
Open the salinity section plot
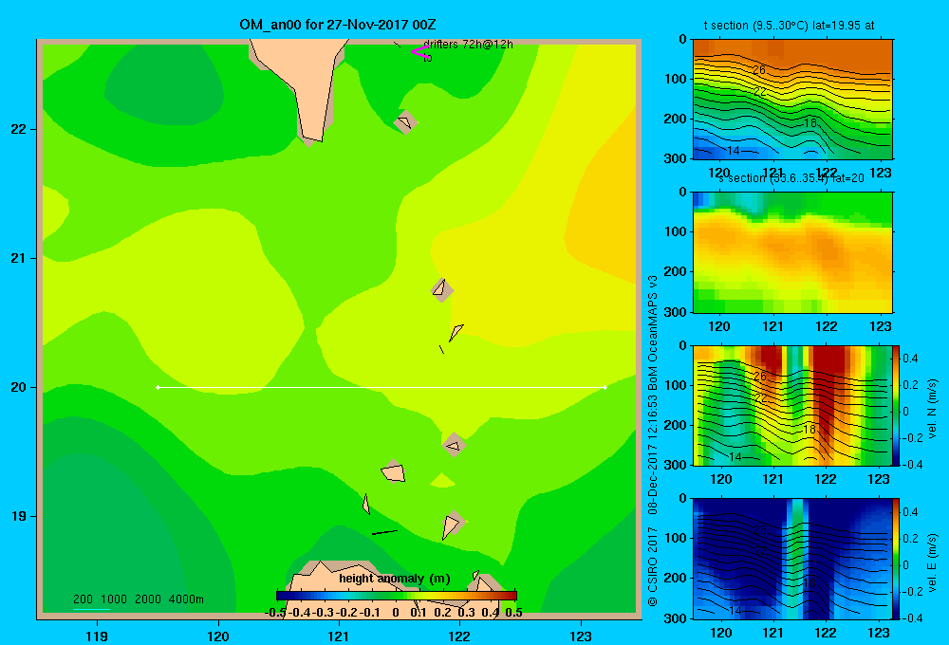point(792,252)
